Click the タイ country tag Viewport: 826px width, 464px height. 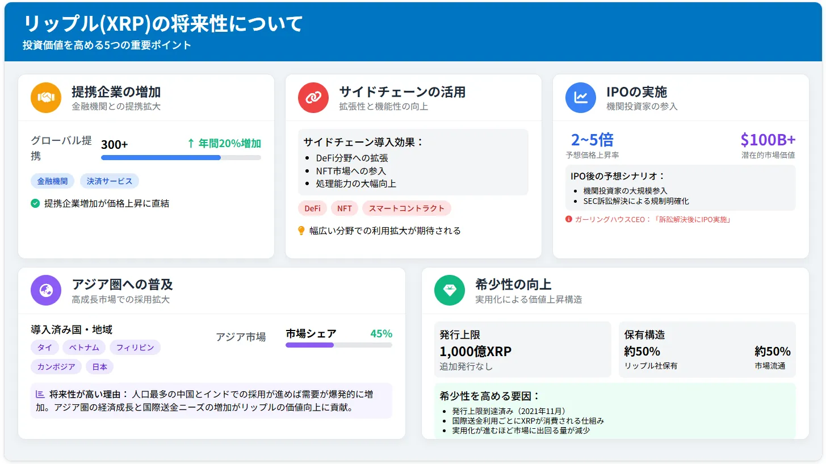coord(45,347)
